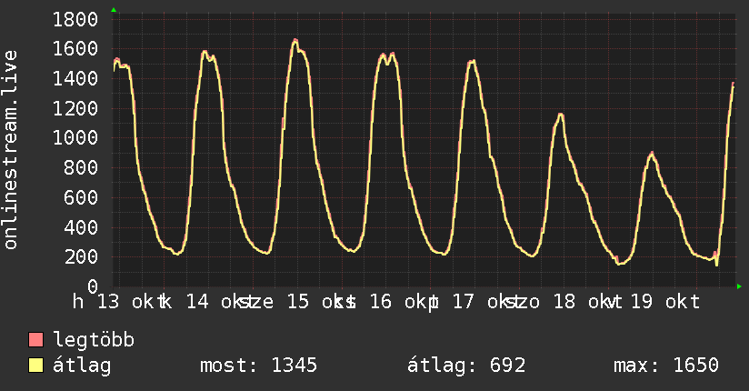Click the 'max: 1650' value
Screen dimensions: 749x391
[666, 366]
